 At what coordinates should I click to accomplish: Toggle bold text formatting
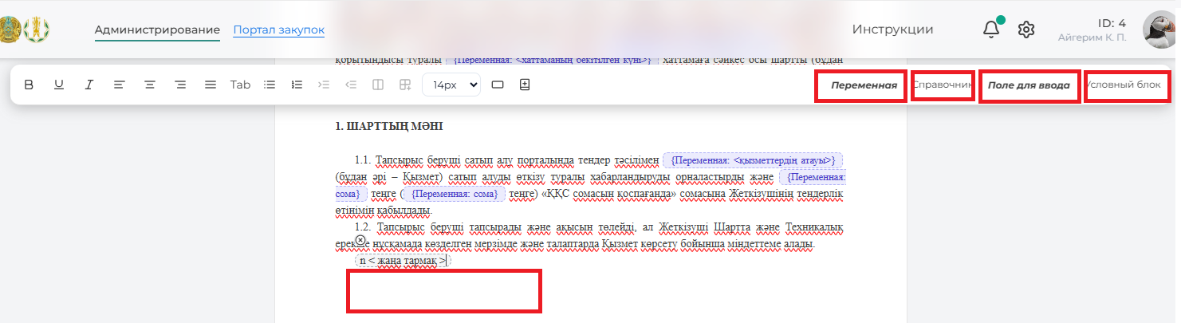click(x=29, y=85)
